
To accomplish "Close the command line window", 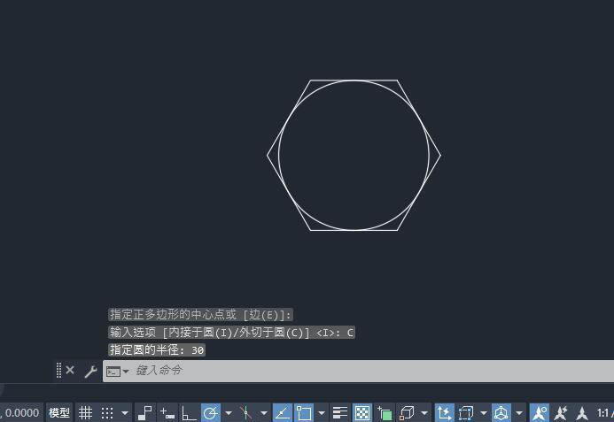I will pyautogui.click(x=70, y=370).
